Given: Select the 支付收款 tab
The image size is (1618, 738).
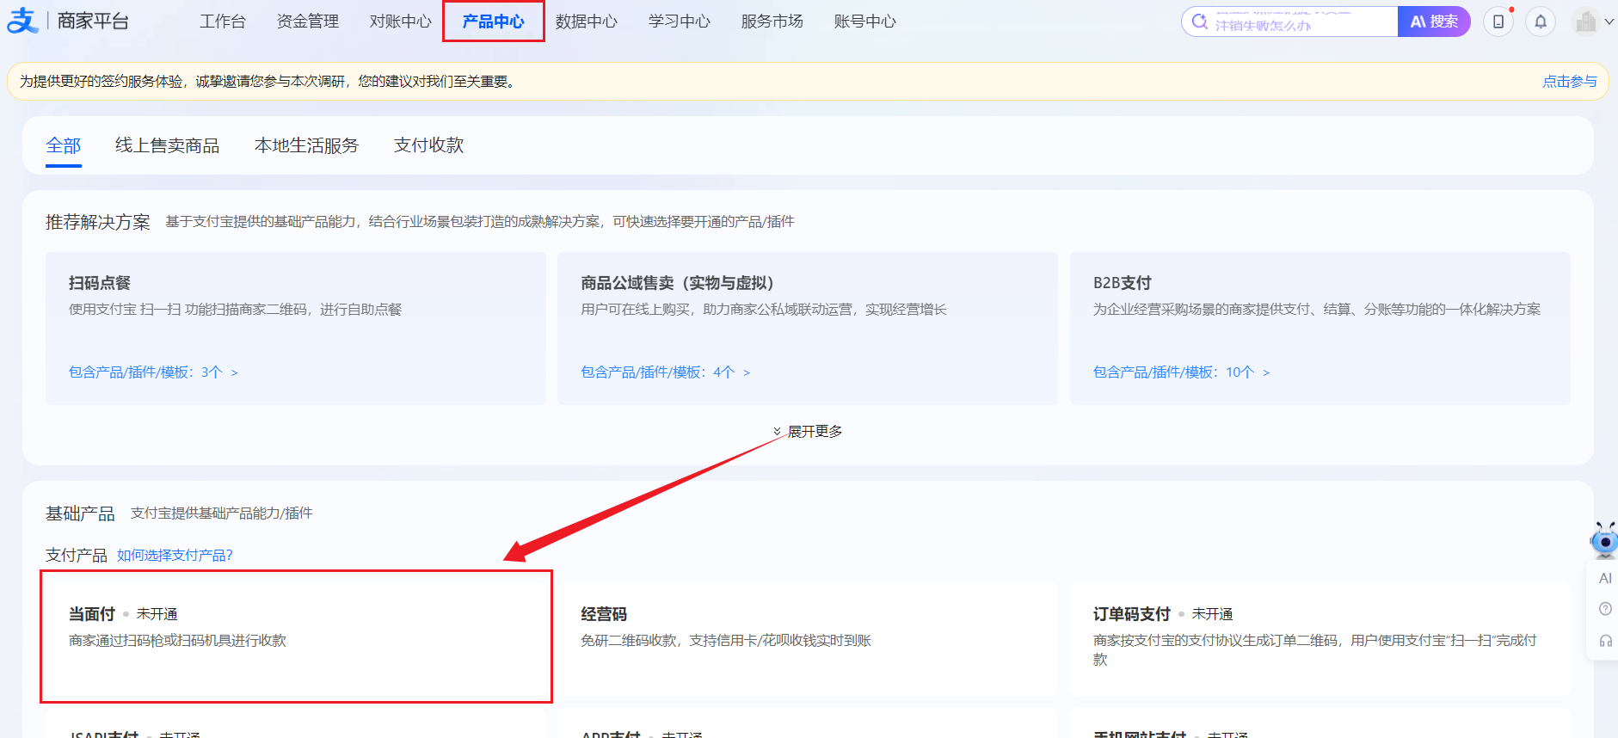Looking at the screenshot, I should pos(428,145).
